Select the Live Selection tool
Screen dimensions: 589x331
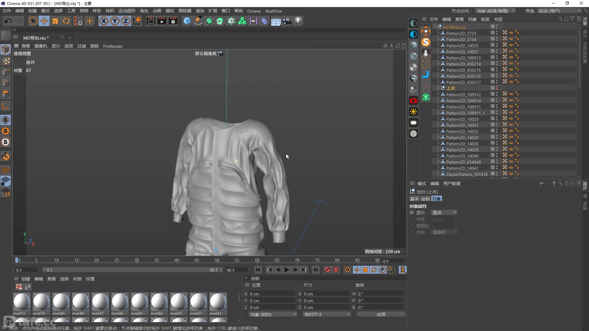(x=33, y=21)
